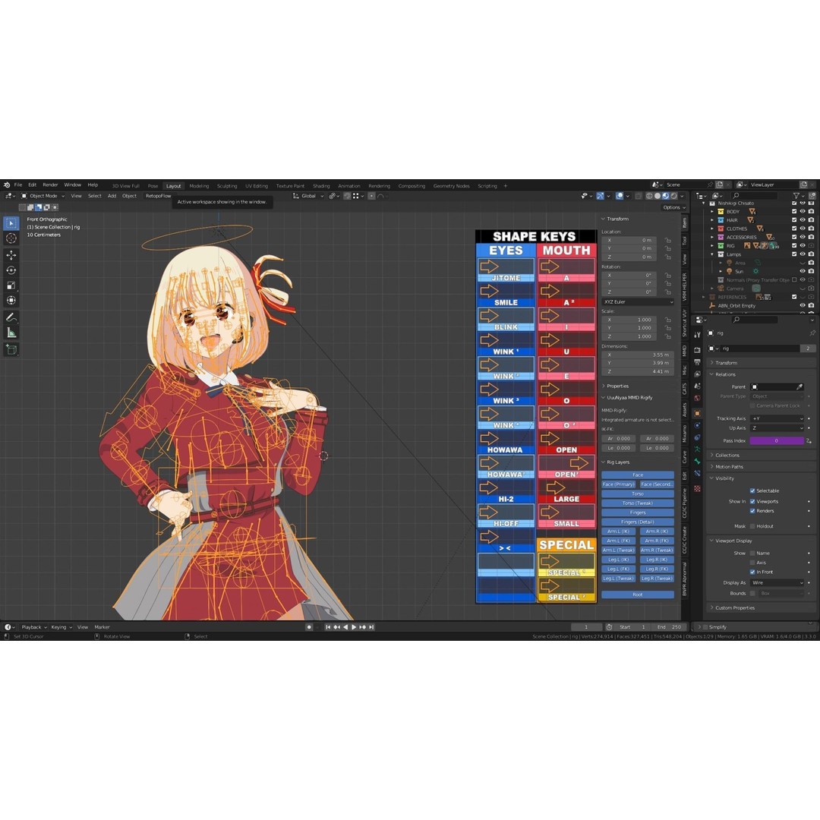Viewport: 820px width, 820px height.
Task: Open the CATS sidebar tab
Action: 684,389
